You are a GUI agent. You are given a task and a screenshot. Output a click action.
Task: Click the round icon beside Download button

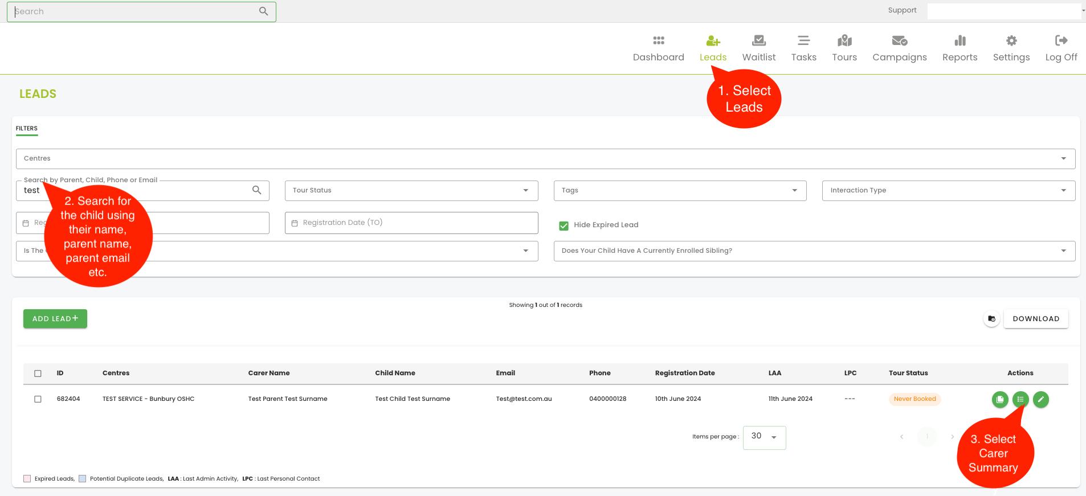pos(992,319)
